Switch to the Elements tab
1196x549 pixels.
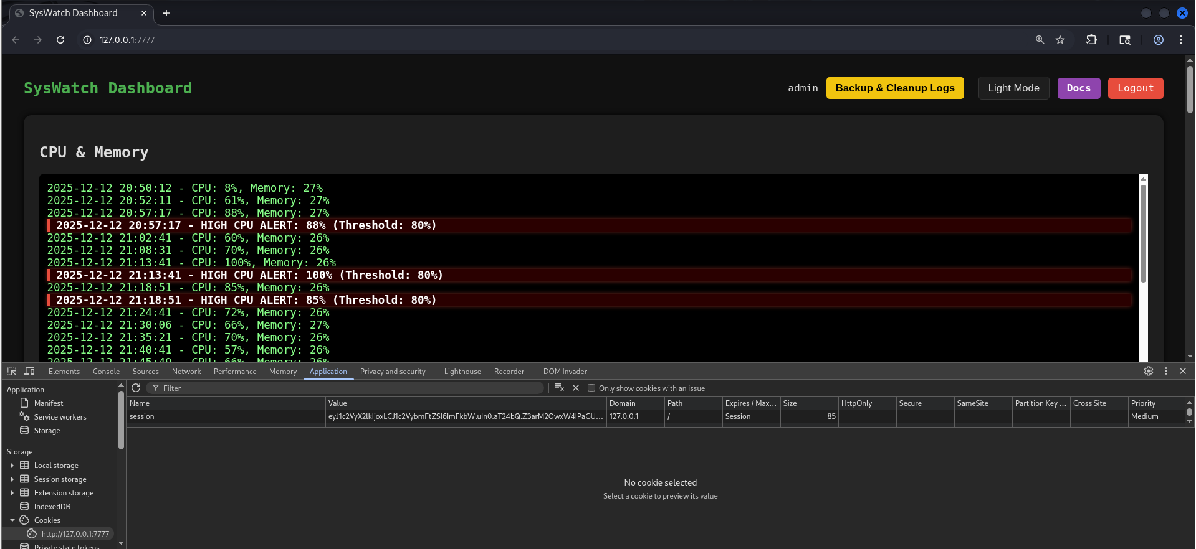(64, 372)
